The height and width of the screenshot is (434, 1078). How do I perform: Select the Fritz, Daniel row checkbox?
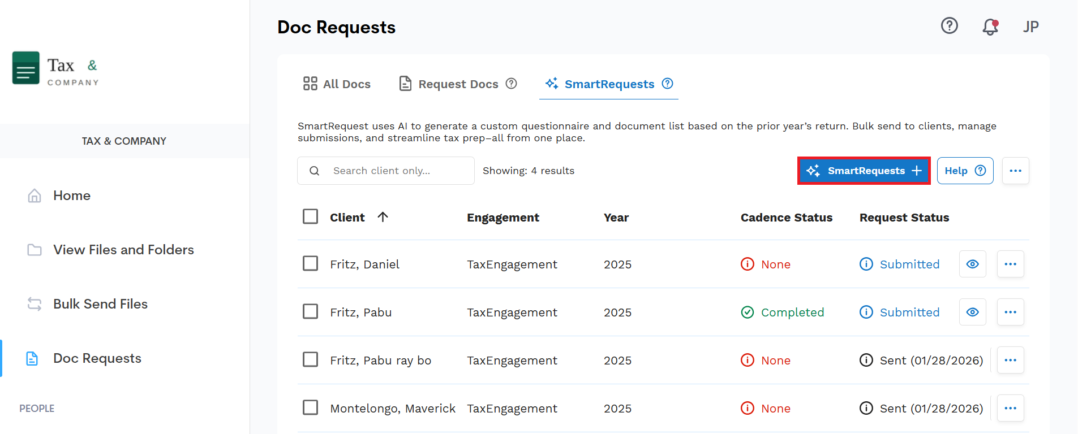310,263
